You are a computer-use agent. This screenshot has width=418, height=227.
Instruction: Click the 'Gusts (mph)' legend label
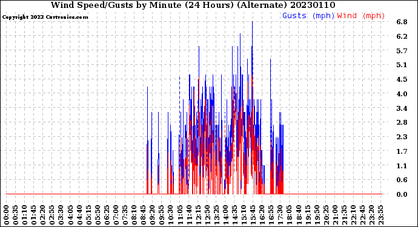(x=308, y=16)
